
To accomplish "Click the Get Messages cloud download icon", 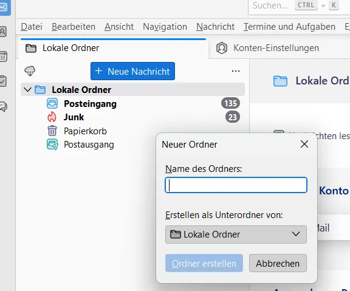I will tap(30, 71).
